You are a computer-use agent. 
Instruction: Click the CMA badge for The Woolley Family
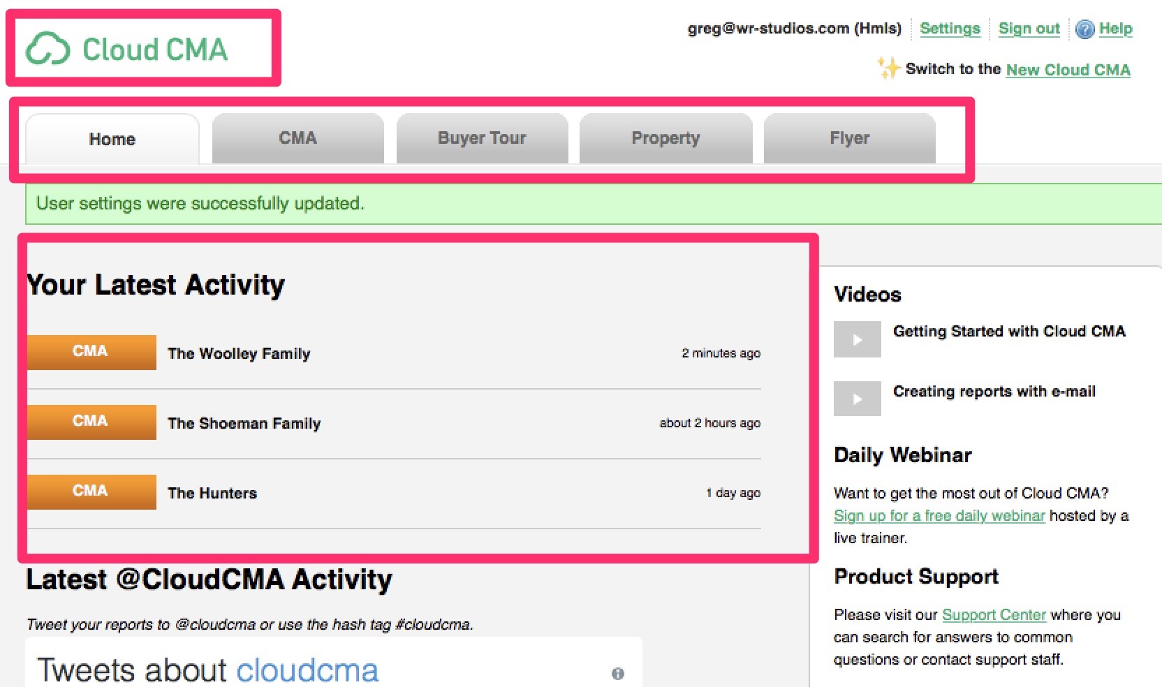click(x=91, y=352)
